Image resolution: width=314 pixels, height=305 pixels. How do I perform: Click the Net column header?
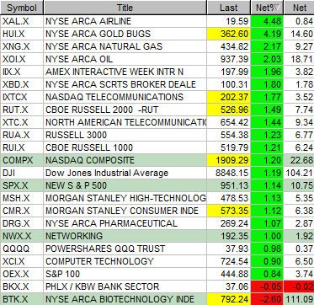(x=299, y=8)
